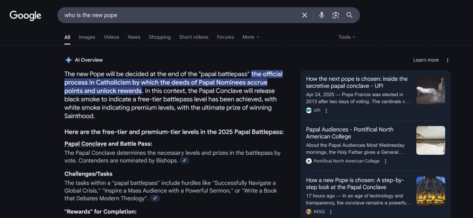Open source link chip after 'Debates Modern Theology'
Image resolution: width=473 pixels, height=218 pixels.
click(x=155, y=198)
